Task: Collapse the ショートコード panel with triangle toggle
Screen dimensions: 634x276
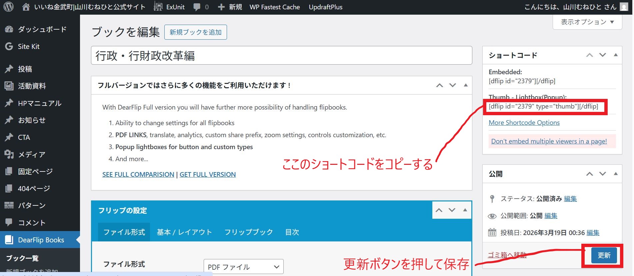Action: (615, 55)
